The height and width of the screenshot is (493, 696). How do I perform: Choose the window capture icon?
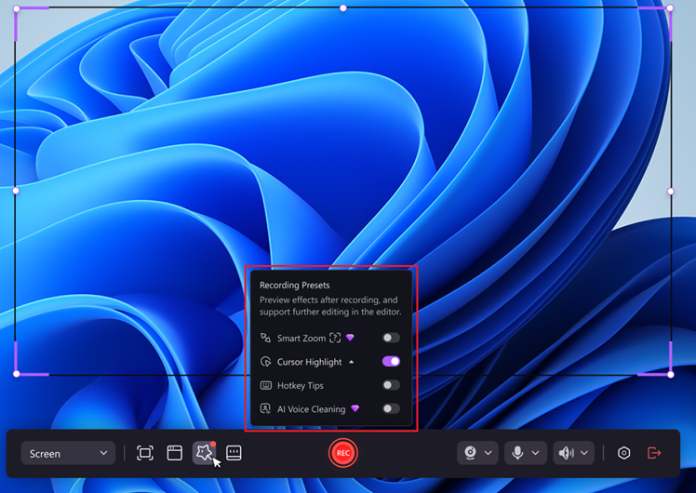pyautogui.click(x=174, y=453)
